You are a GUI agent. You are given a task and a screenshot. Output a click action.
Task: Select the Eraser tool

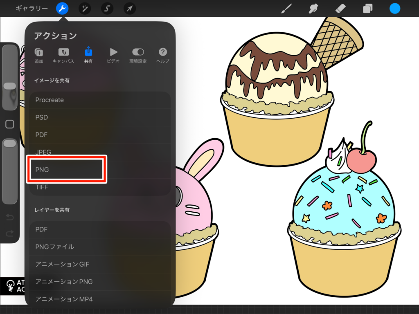tap(340, 8)
